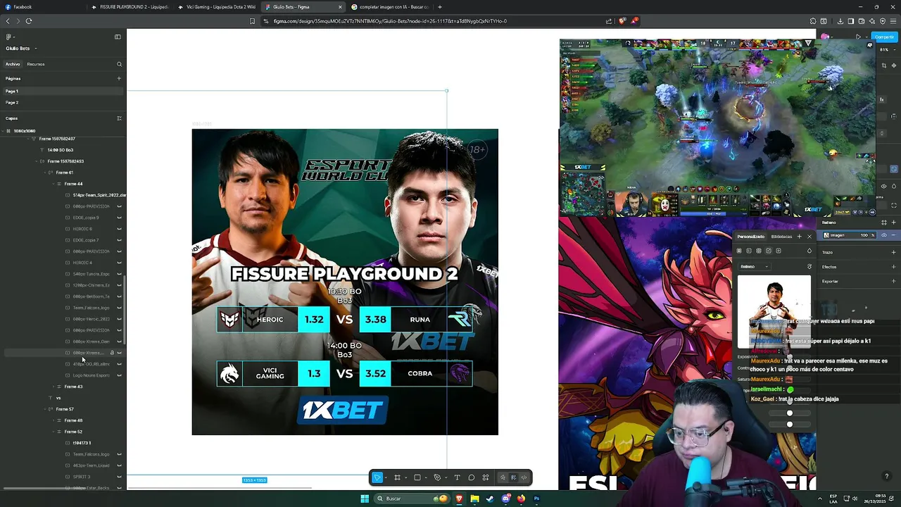
Task: Show the EDGE_copia 7 hidden layer
Action: click(119, 240)
